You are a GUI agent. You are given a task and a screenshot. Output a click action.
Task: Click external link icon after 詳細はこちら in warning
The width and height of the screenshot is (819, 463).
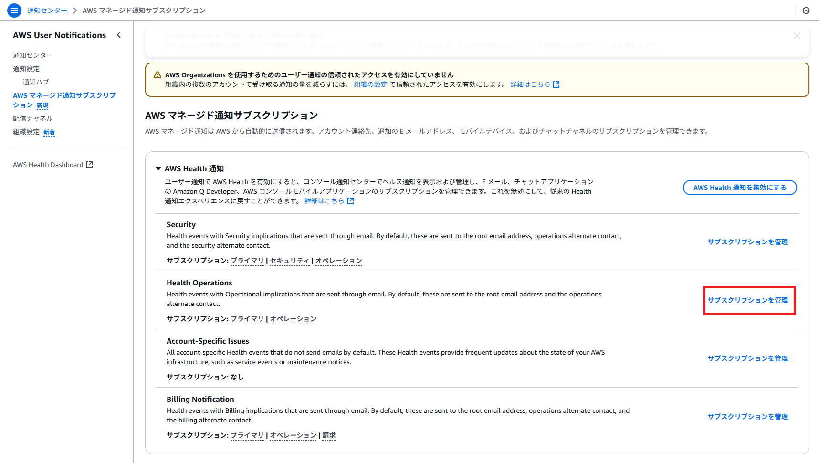click(556, 84)
